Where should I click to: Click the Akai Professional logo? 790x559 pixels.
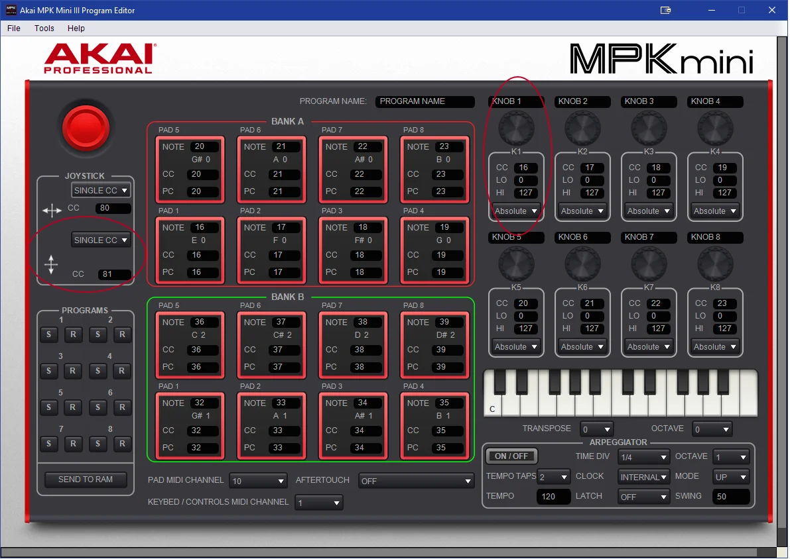[x=99, y=59]
